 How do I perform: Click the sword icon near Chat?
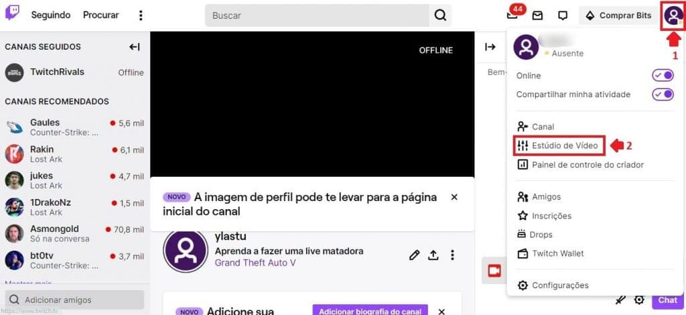(620, 300)
